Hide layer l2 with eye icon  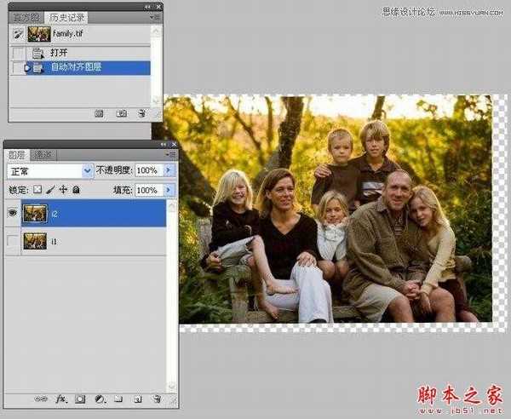13,214
